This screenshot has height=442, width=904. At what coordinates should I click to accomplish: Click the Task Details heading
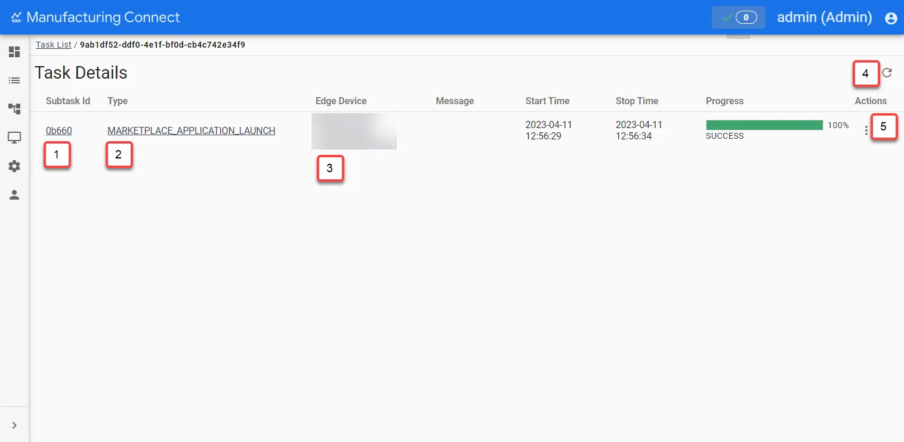pos(81,73)
